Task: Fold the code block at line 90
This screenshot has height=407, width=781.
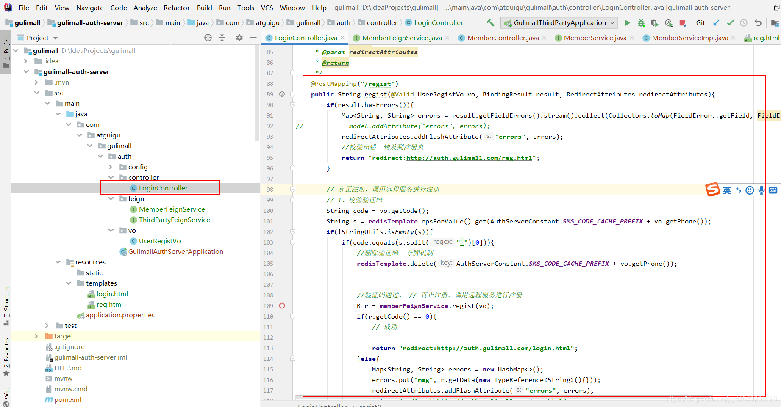Action: click(x=292, y=104)
